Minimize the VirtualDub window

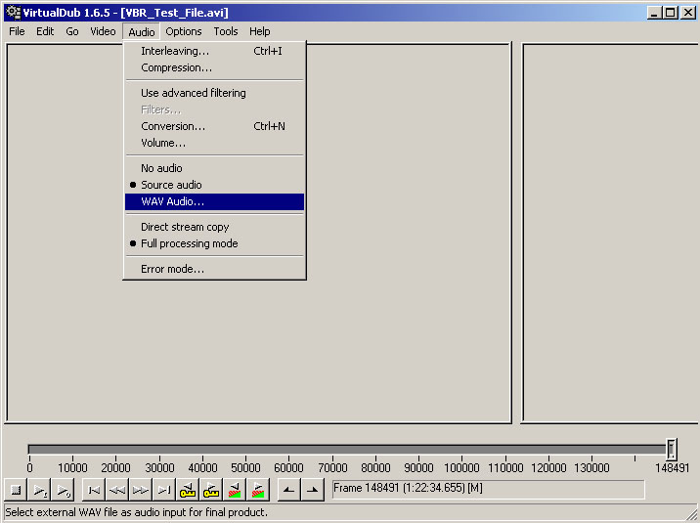tap(654, 13)
